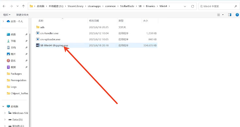Viewport: 240px width, 127px height.
Task: Select SteamLibrary in the address path
Action: click(76, 6)
